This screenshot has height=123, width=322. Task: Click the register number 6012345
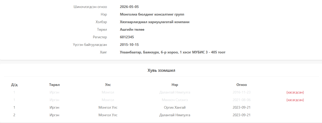pos(127,37)
